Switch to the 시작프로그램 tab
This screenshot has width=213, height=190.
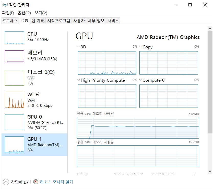[59, 21]
